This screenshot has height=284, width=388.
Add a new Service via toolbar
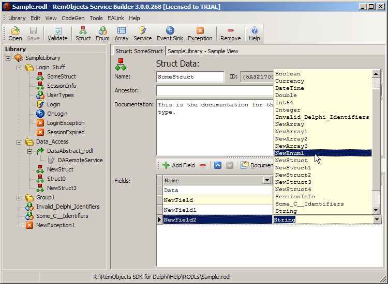(143, 34)
